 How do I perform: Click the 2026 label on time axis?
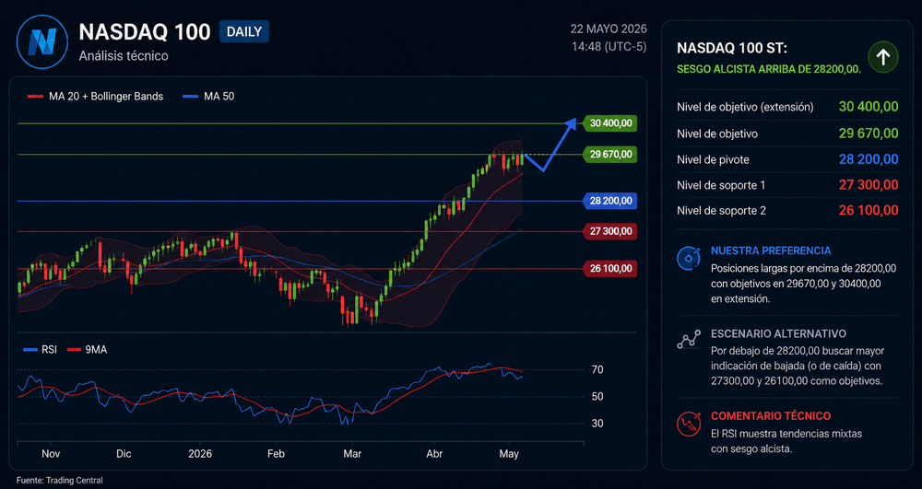(x=200, y=454)
